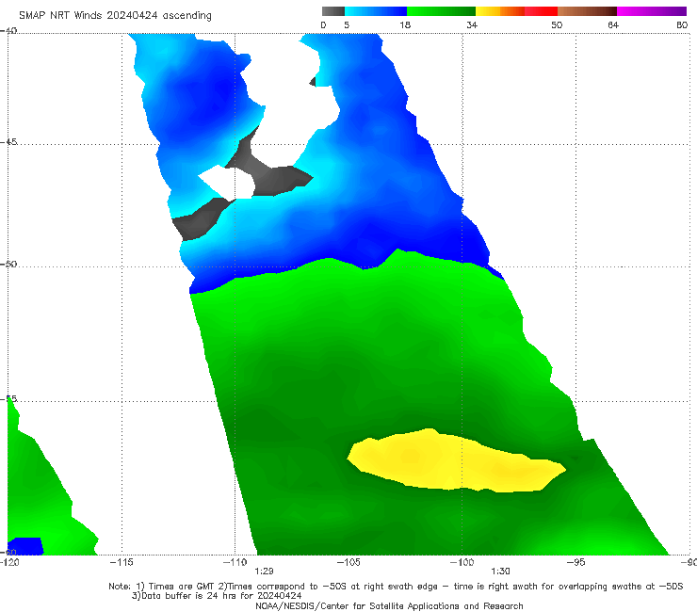Viewport: 697px width, 612px height.
Task: Click the green segment of the color bar
Action: tap(441, 11)
